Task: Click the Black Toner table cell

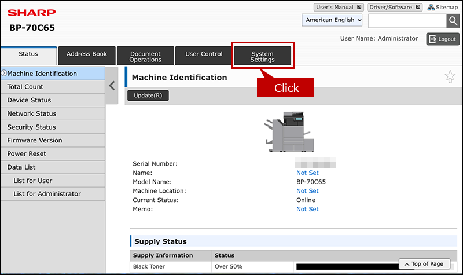Action: point(170,266)
